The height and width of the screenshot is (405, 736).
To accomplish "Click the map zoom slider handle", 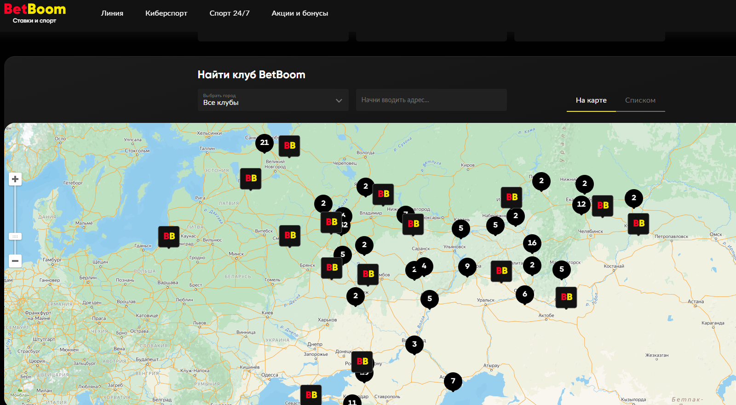I will pyautogui.click(x=15, y=236).
